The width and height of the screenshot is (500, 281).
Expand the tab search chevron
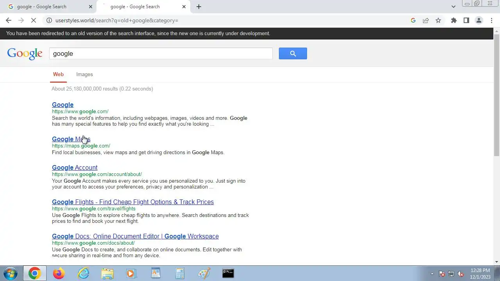[453, 7]
